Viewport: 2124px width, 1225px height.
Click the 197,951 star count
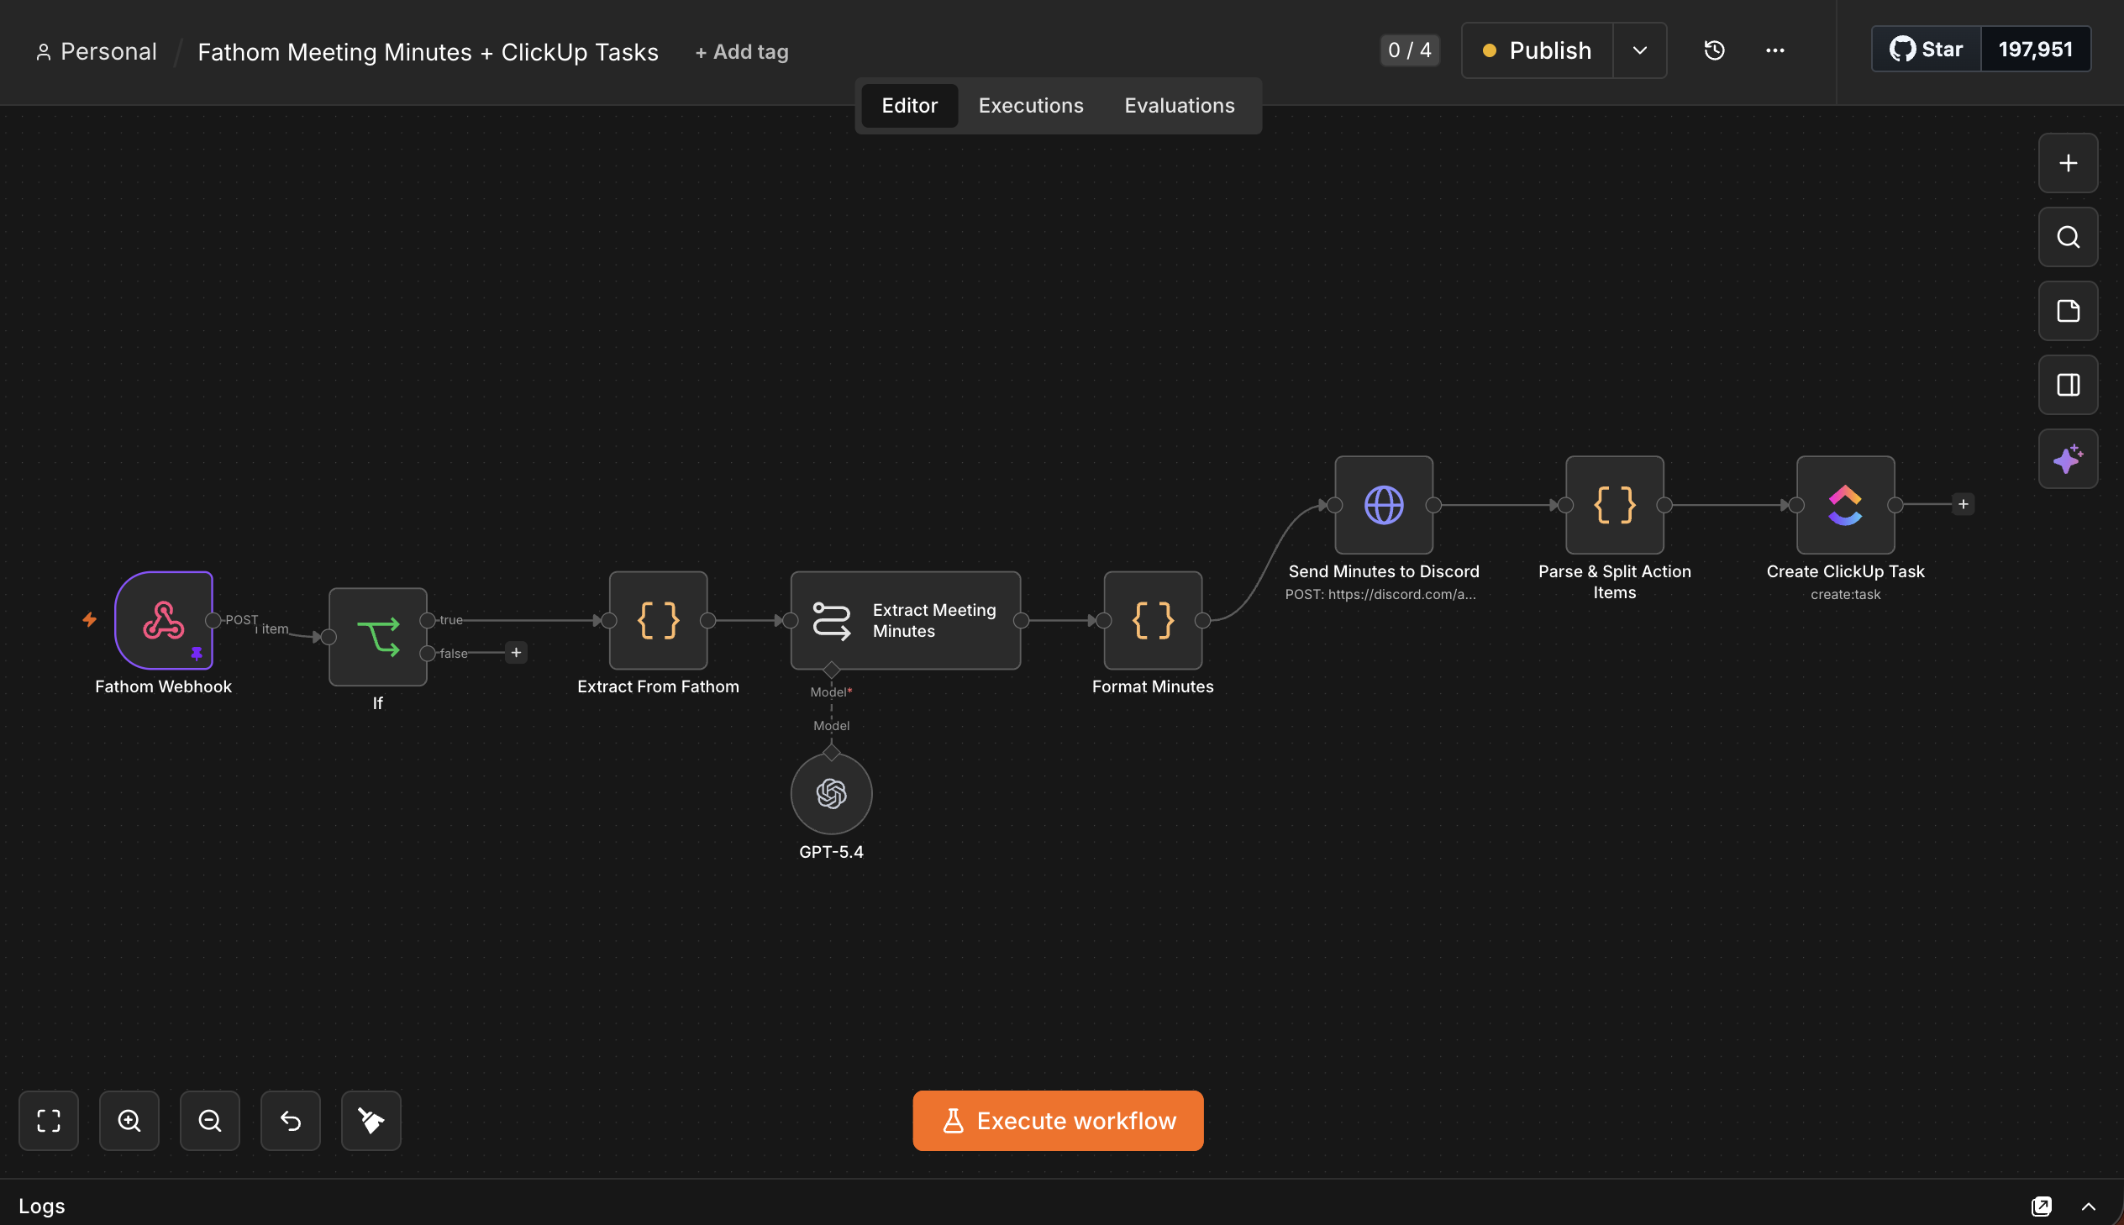click(x=2036, y=50)
